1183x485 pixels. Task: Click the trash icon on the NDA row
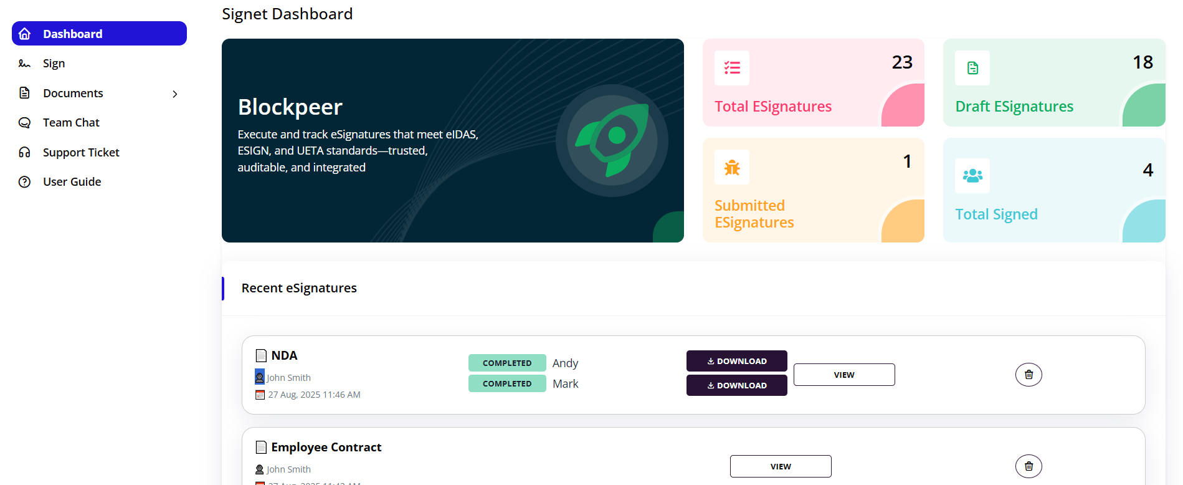[1029, 374]
